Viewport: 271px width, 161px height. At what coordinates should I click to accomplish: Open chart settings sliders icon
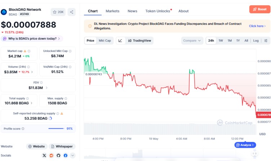point(266,41)
